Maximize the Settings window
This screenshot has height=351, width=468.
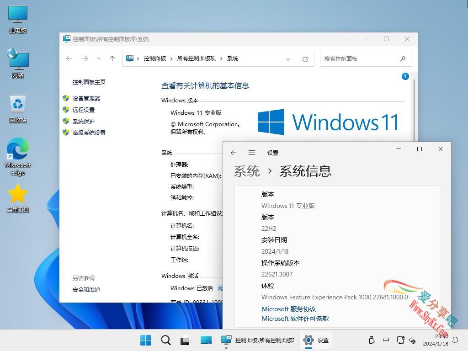coord(420,149)
